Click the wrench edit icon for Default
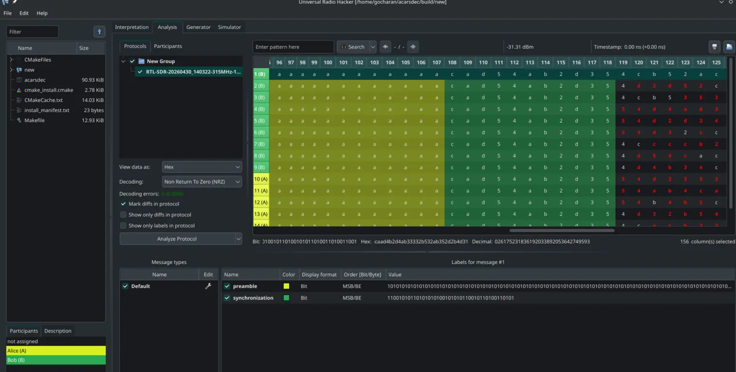736x372 pixels. point(208,286)
